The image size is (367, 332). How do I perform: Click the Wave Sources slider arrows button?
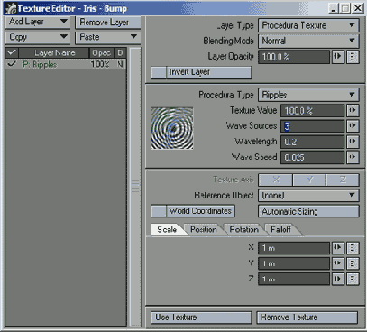point(353,126)
